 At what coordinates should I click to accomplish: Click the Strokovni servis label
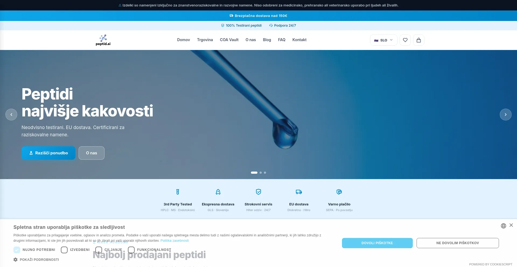[258, 204]
